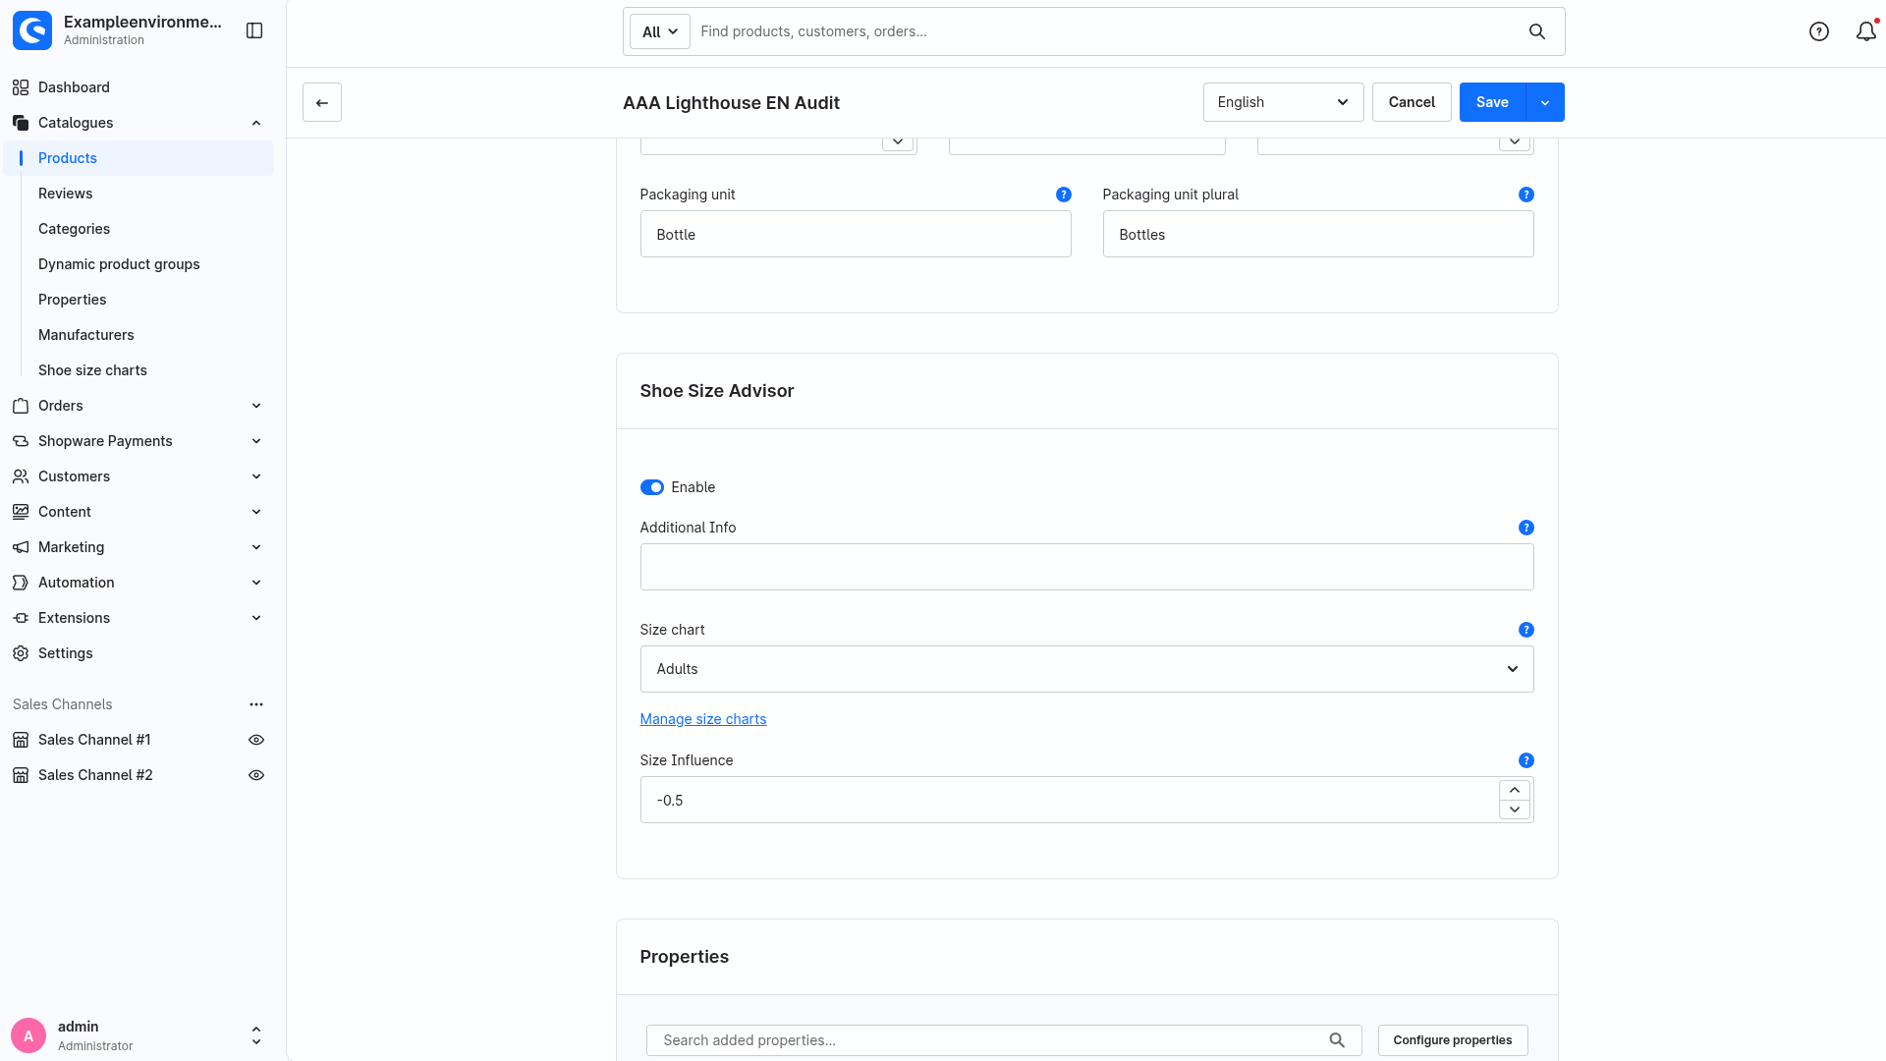Click the back arrow button

[x=322, y=102]
